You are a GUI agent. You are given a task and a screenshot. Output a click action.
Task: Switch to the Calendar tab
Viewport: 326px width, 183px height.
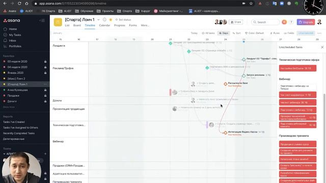pos(104,25)
